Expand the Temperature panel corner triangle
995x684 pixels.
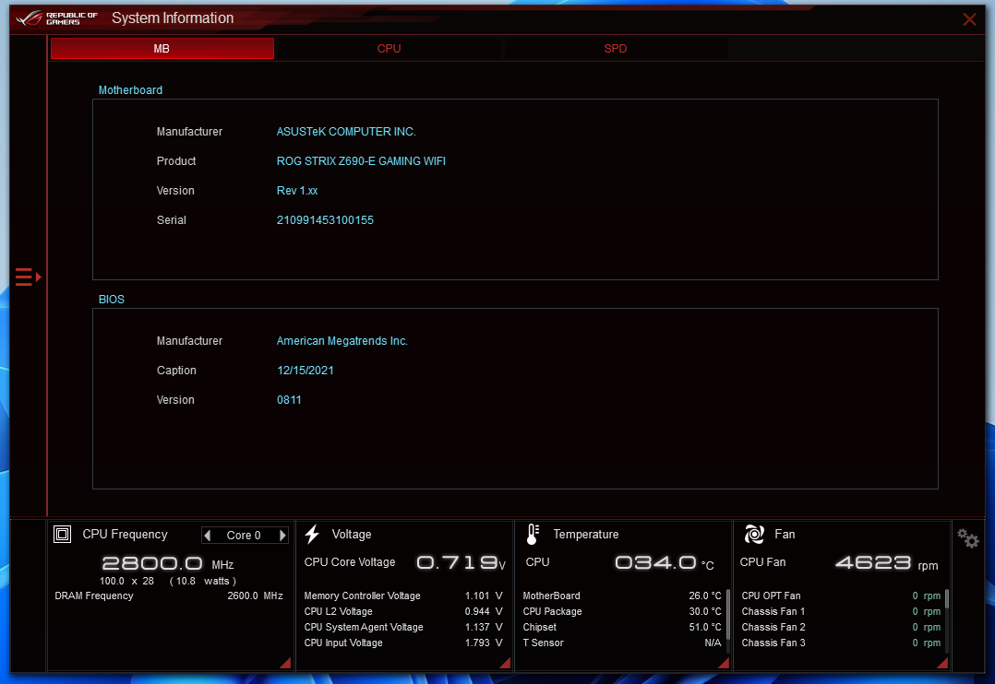(724, 663)
